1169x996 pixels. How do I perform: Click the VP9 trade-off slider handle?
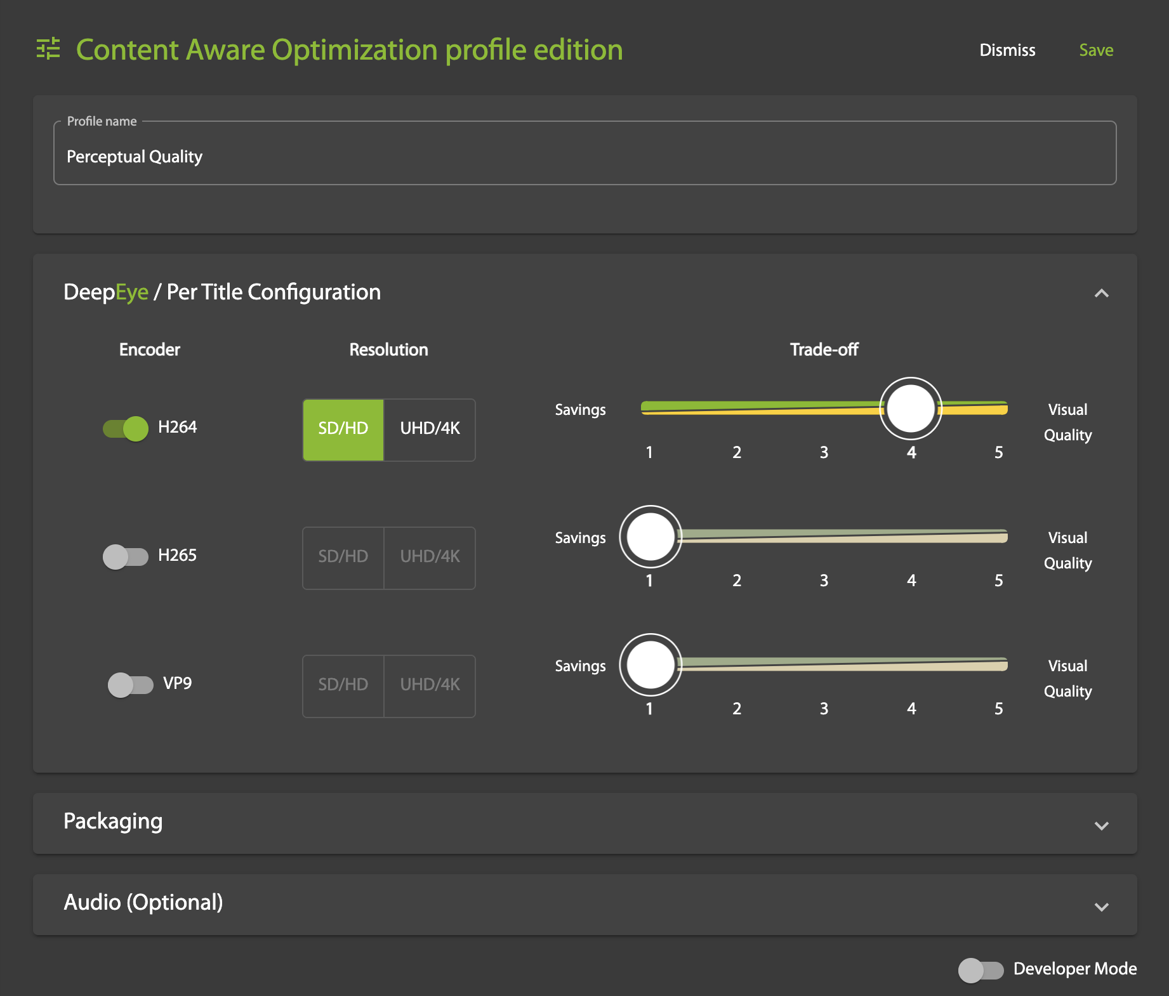(x=651, y=665)
